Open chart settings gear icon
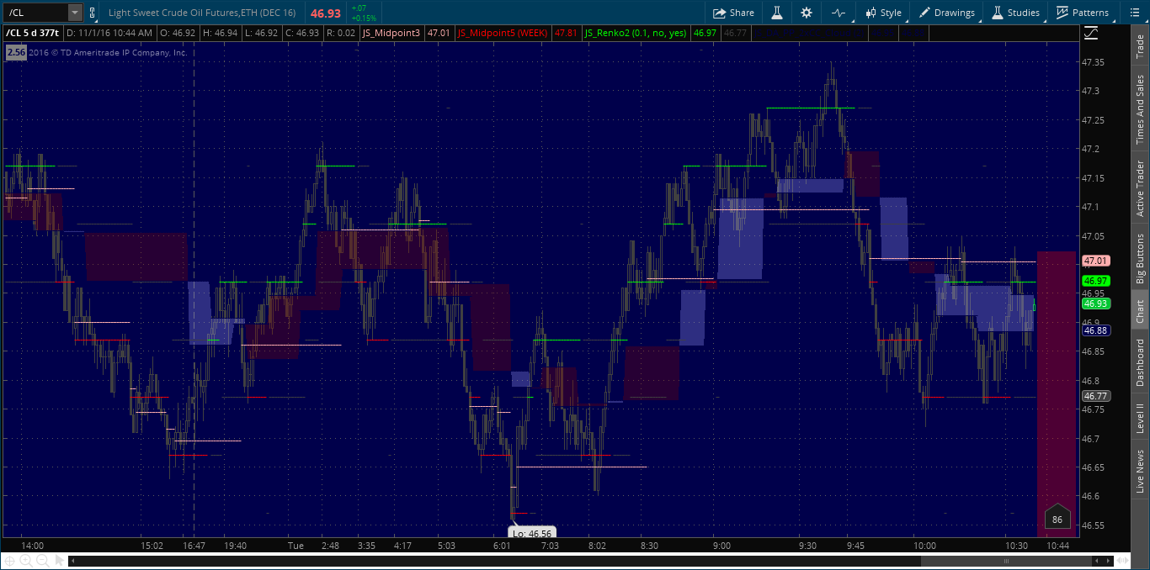 click(807, 13)
